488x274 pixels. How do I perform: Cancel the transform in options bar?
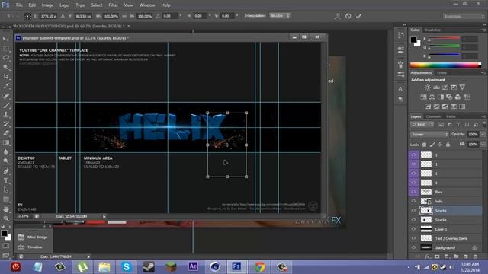pos(348,16)
